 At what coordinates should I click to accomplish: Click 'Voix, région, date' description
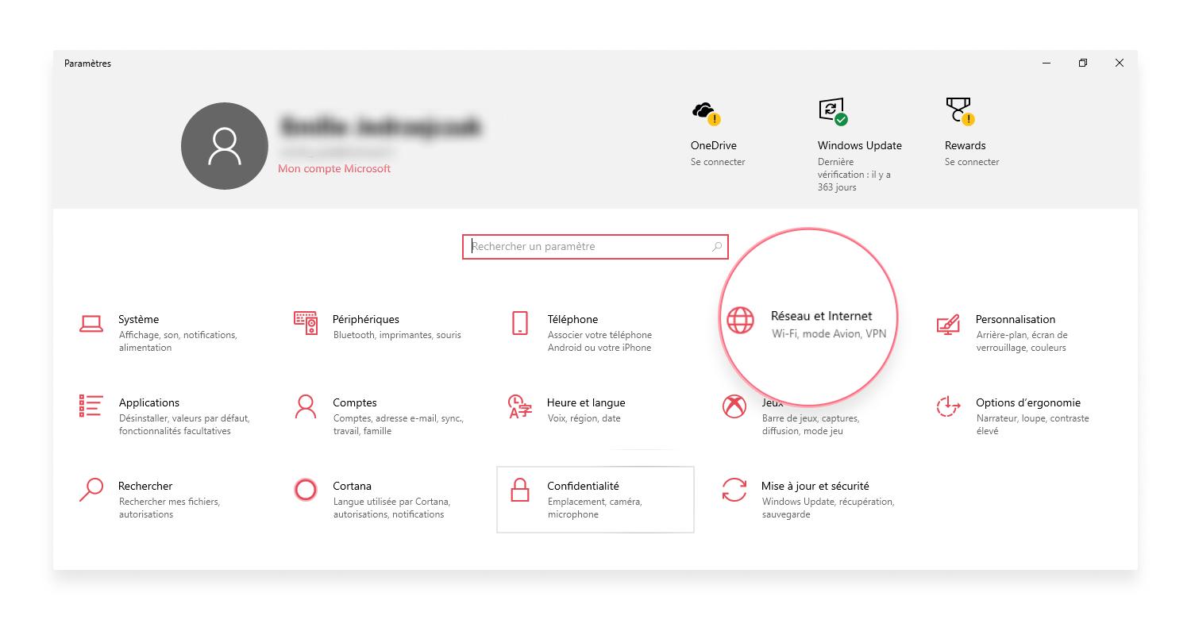click(x=584, y=418)
